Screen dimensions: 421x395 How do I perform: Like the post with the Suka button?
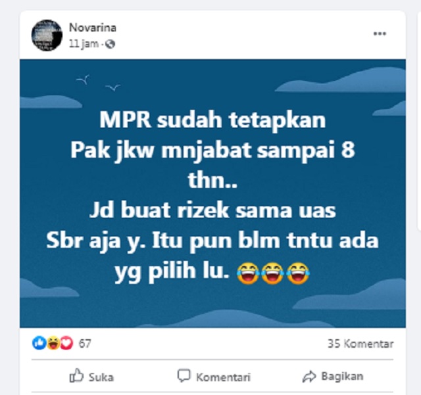click(91, 376)
